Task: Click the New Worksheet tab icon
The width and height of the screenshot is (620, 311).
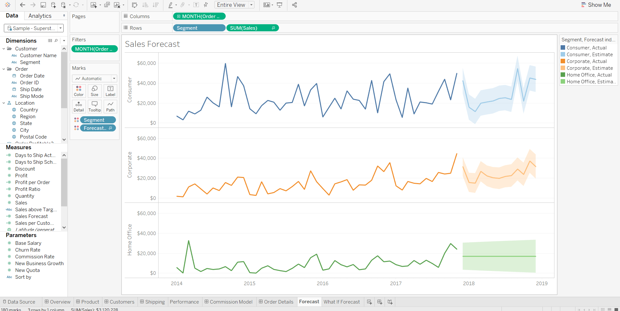Action: 369,302
